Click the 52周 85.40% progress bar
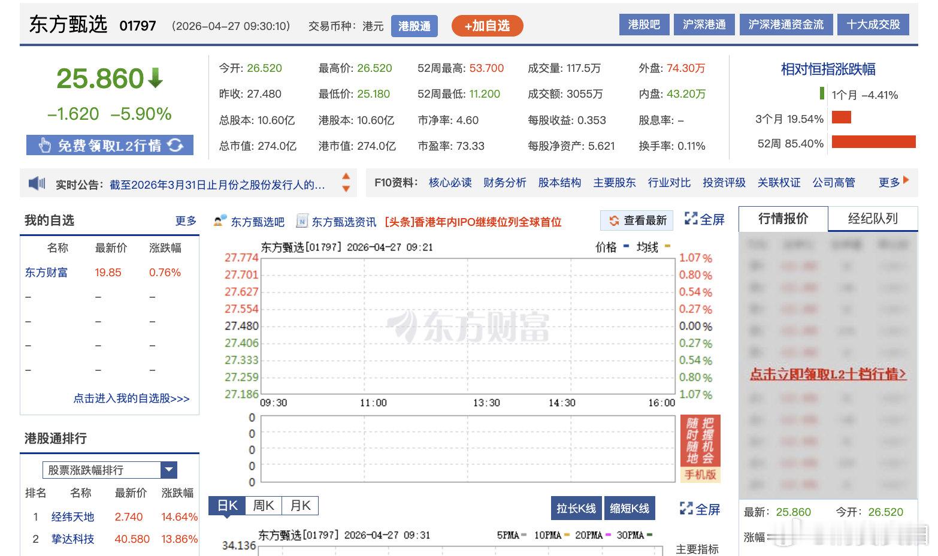This screenshot has height=556, width=938. click(x=875, y=143)
